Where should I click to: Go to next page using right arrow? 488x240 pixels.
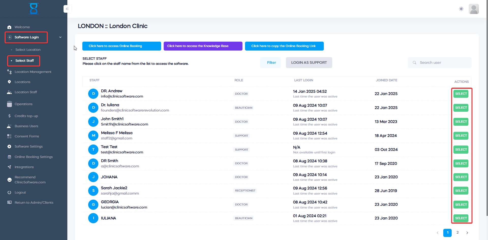coord(467,233)
